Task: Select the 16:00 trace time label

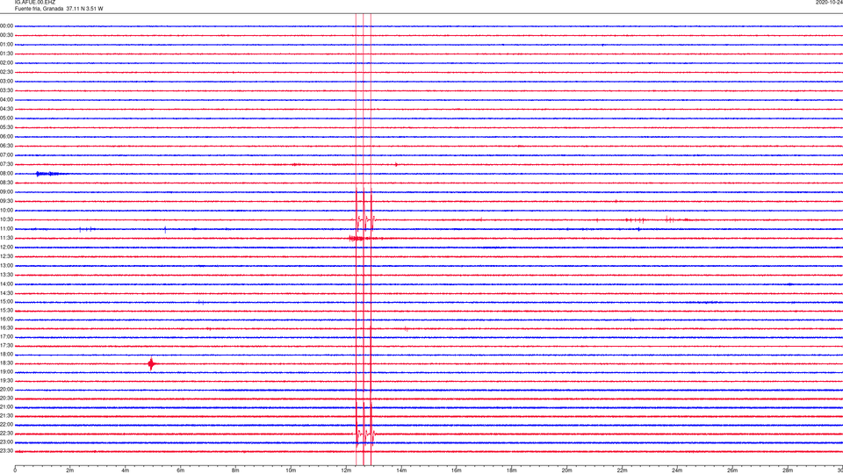Action: (x=6, y=320)
